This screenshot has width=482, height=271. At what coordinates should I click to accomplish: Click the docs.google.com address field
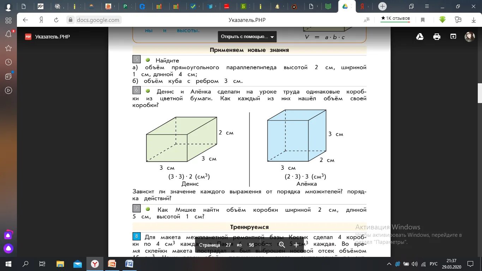(98, 20)
